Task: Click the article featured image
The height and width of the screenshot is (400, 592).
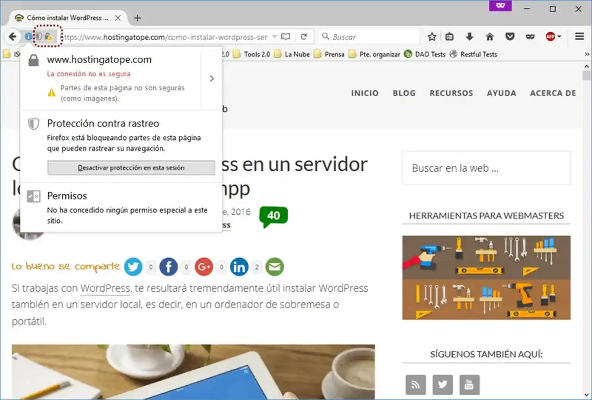Action: tap(193, 372)
